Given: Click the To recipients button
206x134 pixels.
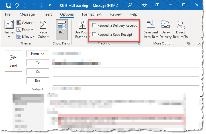Looking at the screenshot, I should pos(38,63).
